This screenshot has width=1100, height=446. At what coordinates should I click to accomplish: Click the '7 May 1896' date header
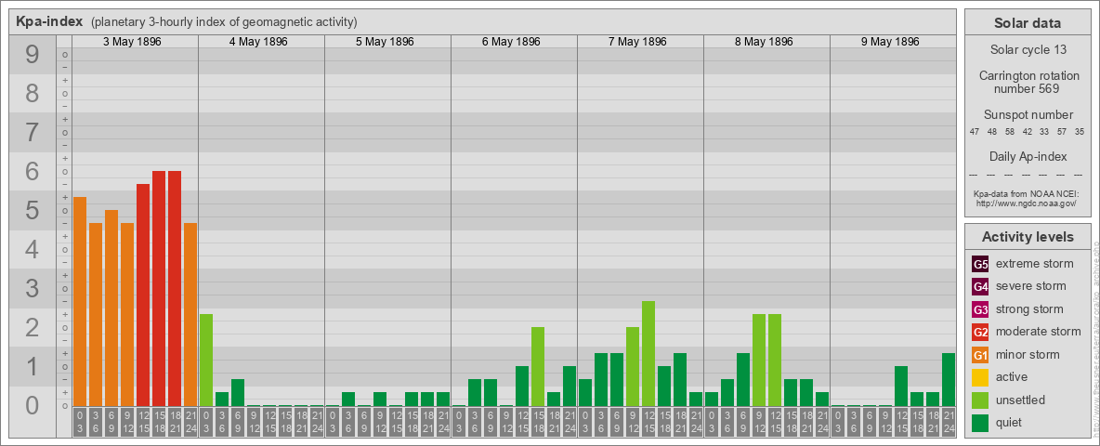637,42
